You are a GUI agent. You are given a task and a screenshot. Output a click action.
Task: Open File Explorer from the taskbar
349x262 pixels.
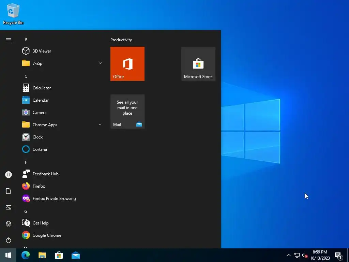(x=42, y=255)
